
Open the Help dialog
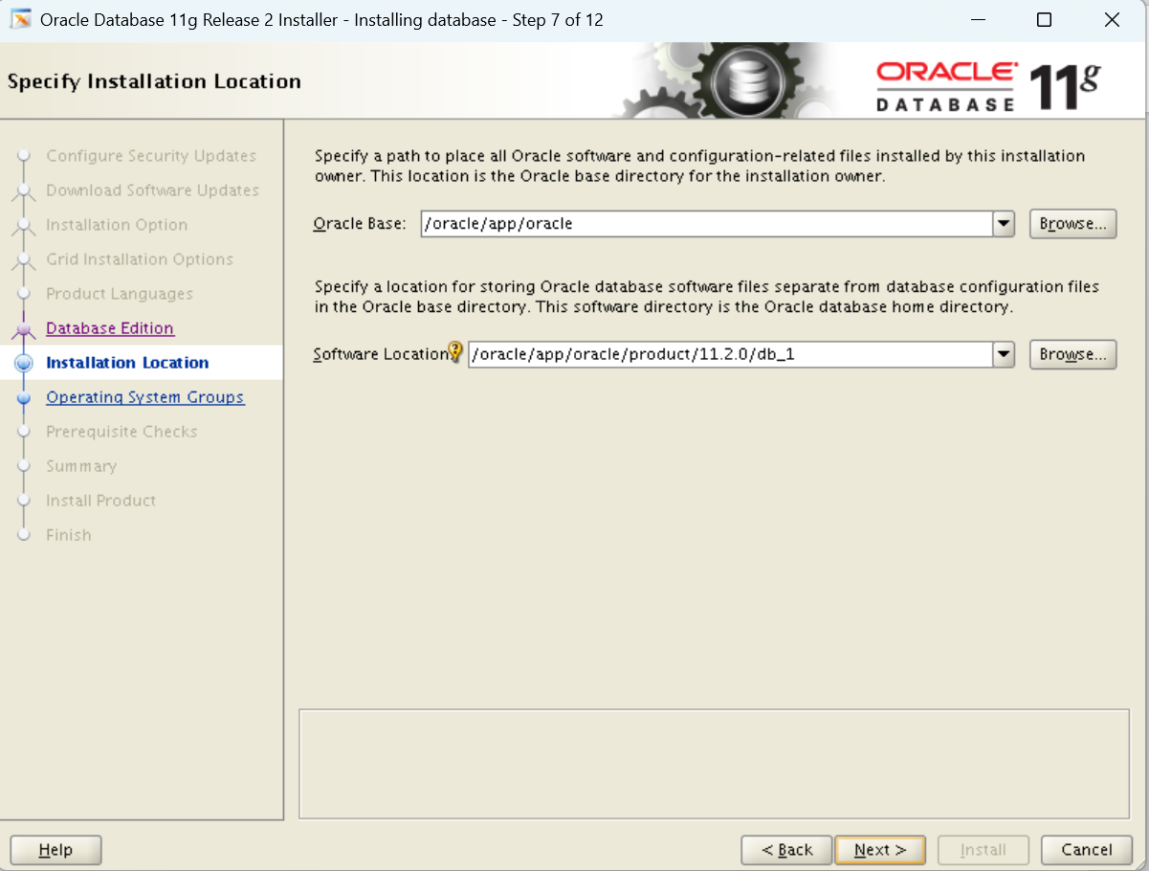55,849
